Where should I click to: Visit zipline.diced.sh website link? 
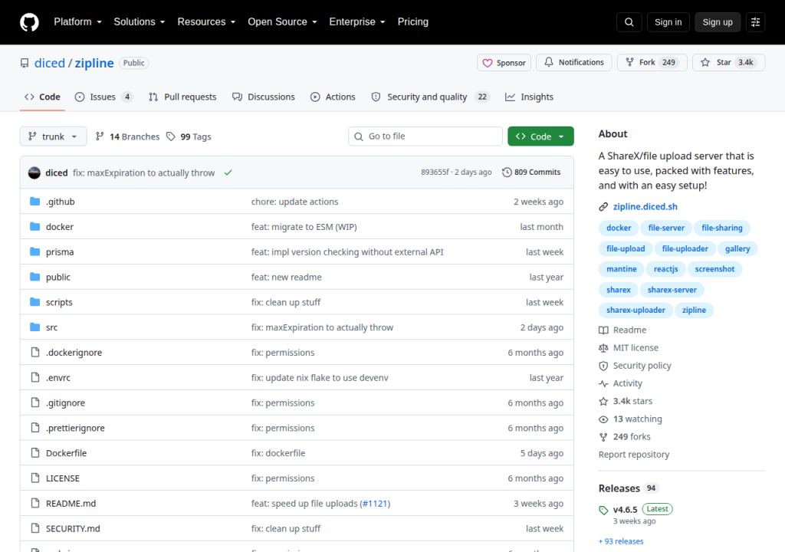(x=645, y=206)
